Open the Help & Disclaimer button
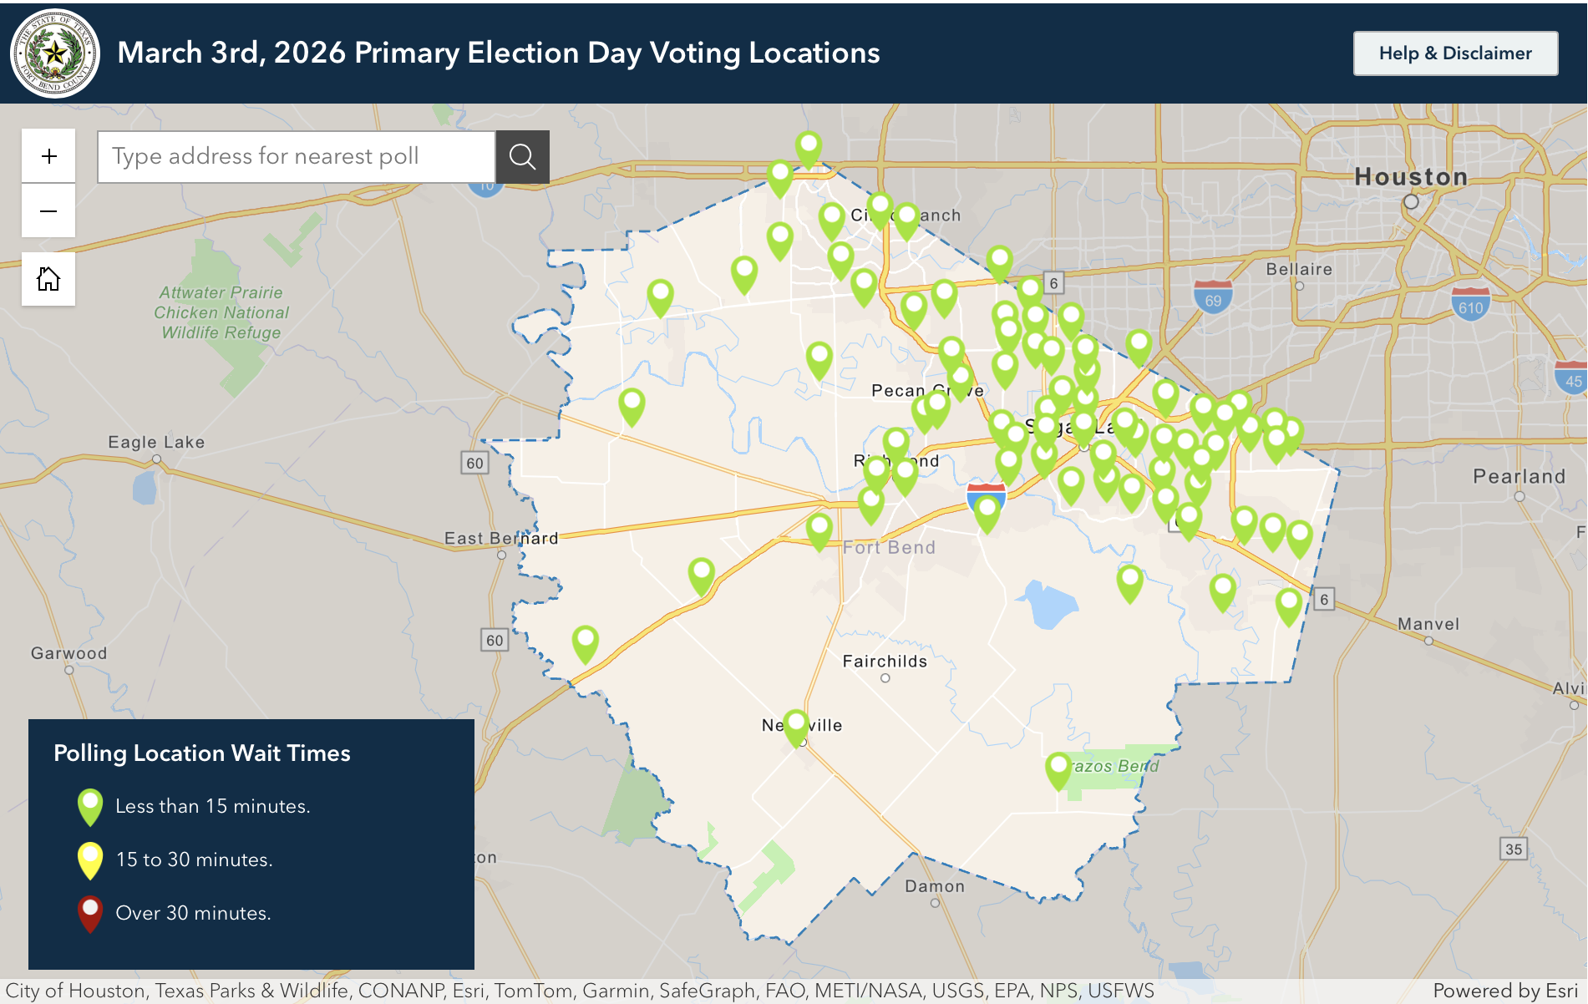 1454,53
